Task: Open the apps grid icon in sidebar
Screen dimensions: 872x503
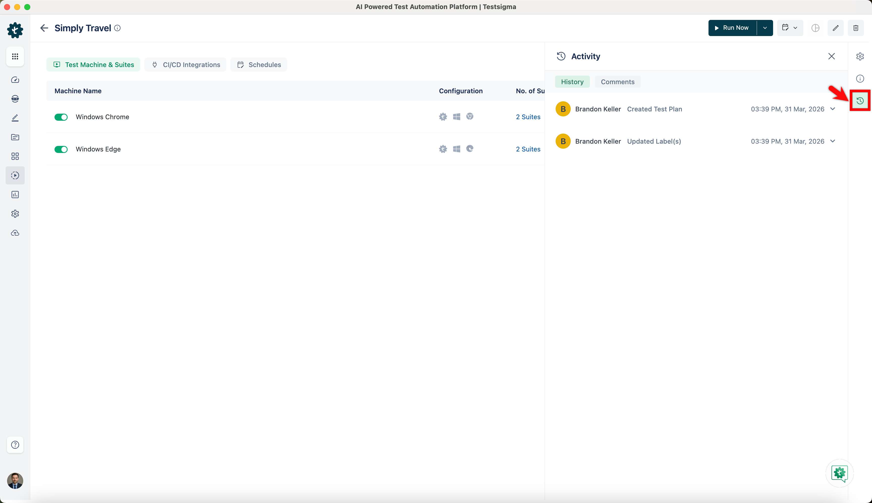Action: (x=15, y=56)
